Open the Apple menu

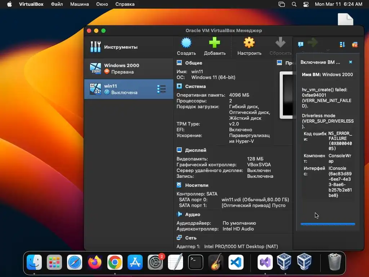9,4
